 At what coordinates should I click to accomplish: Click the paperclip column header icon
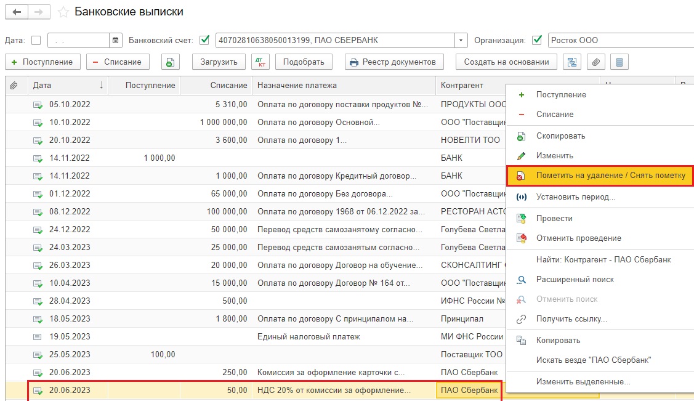point(14,86)
